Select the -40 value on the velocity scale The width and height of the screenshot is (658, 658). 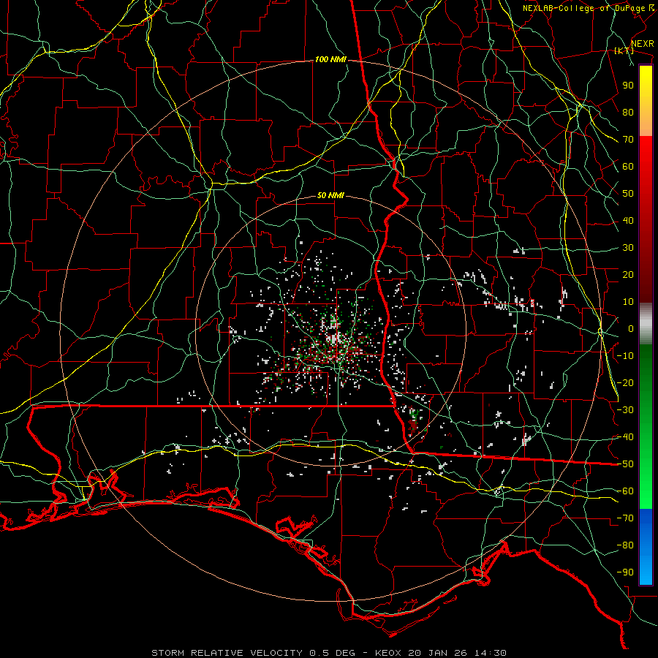coord(625,437)
